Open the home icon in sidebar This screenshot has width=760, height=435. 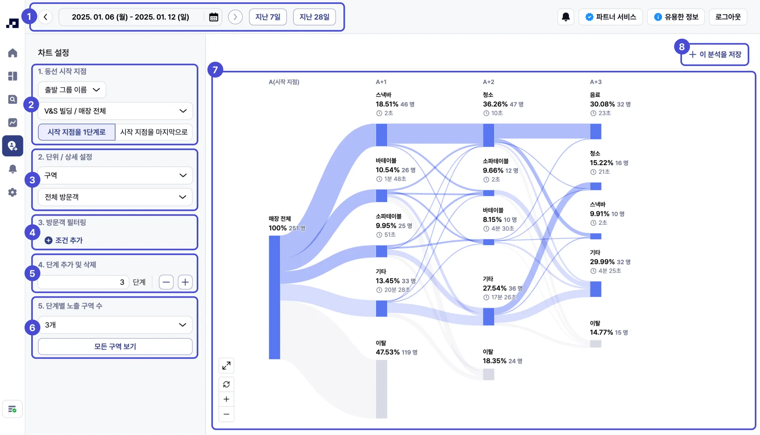[13, 53]
